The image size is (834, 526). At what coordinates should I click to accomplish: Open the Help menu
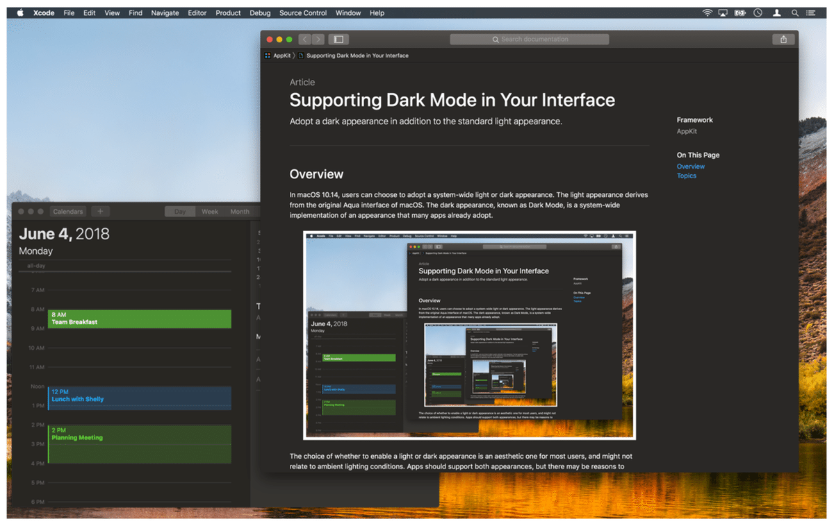(377, 13)
